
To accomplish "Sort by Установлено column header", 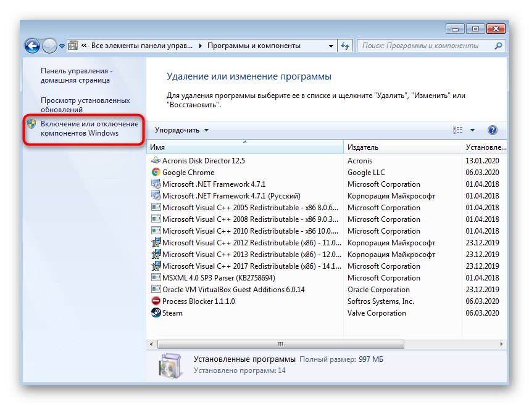I will (485, 147).
